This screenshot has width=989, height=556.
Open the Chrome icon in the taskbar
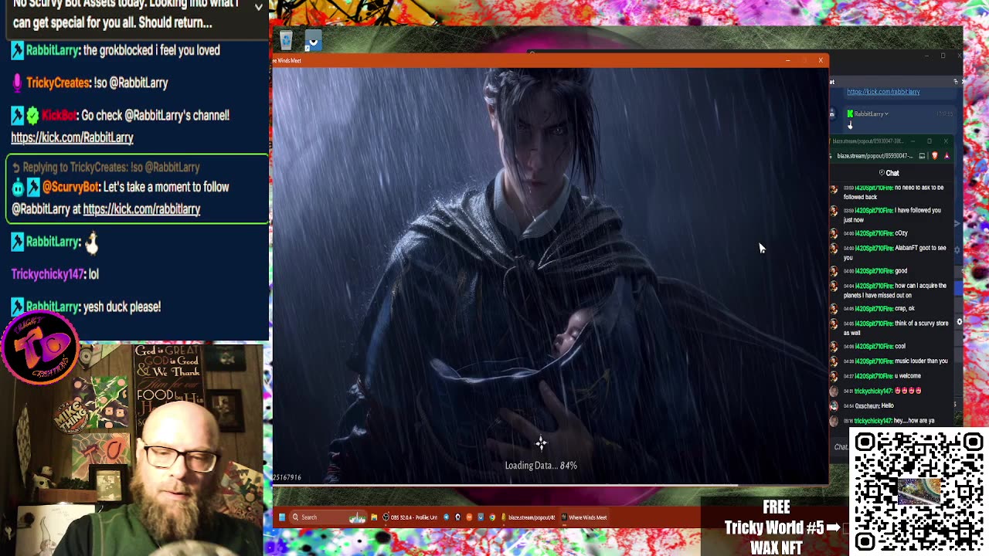point(492,517)
